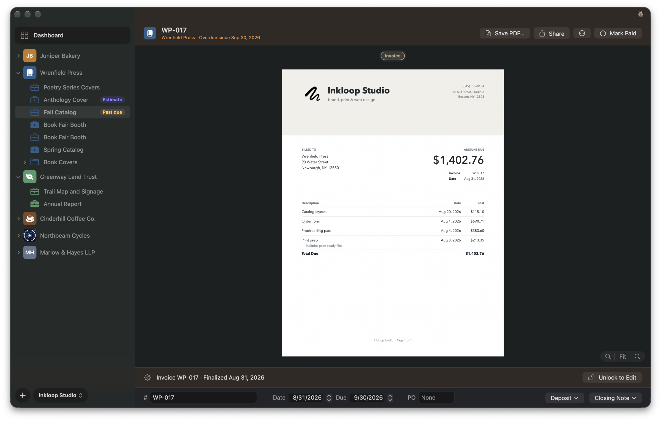Click the Book Covers folder icon

tap(35, 162)
